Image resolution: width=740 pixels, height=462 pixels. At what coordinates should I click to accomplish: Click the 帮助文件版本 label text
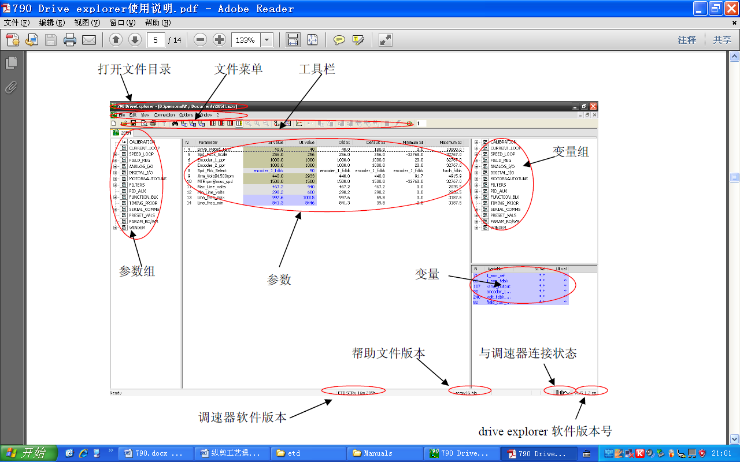(389, 352)
